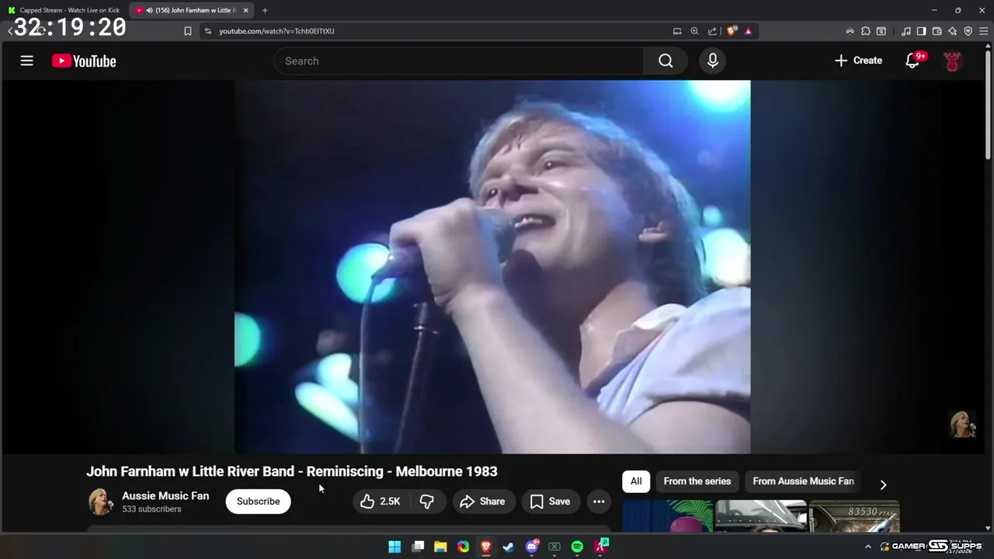Screen dimensions: 994x559
Task: Click the video player to pause
Action: pyautogui.click(x=492, y=267)
